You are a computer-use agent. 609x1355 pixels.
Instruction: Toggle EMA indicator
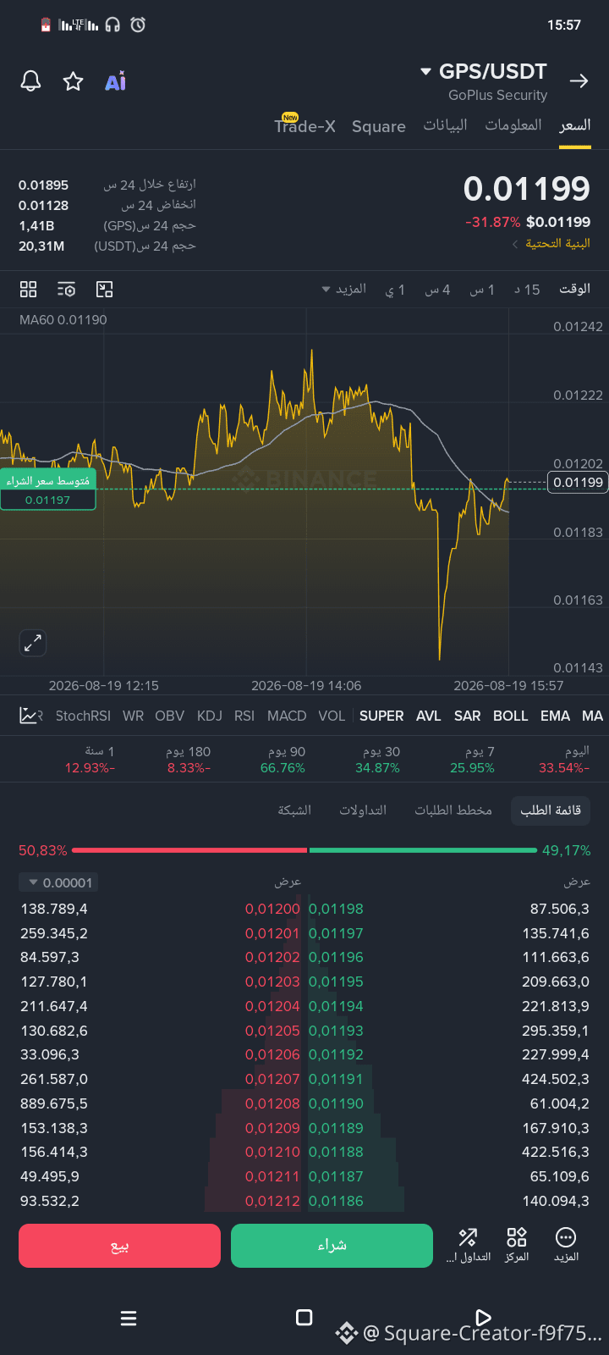[556, 716]
